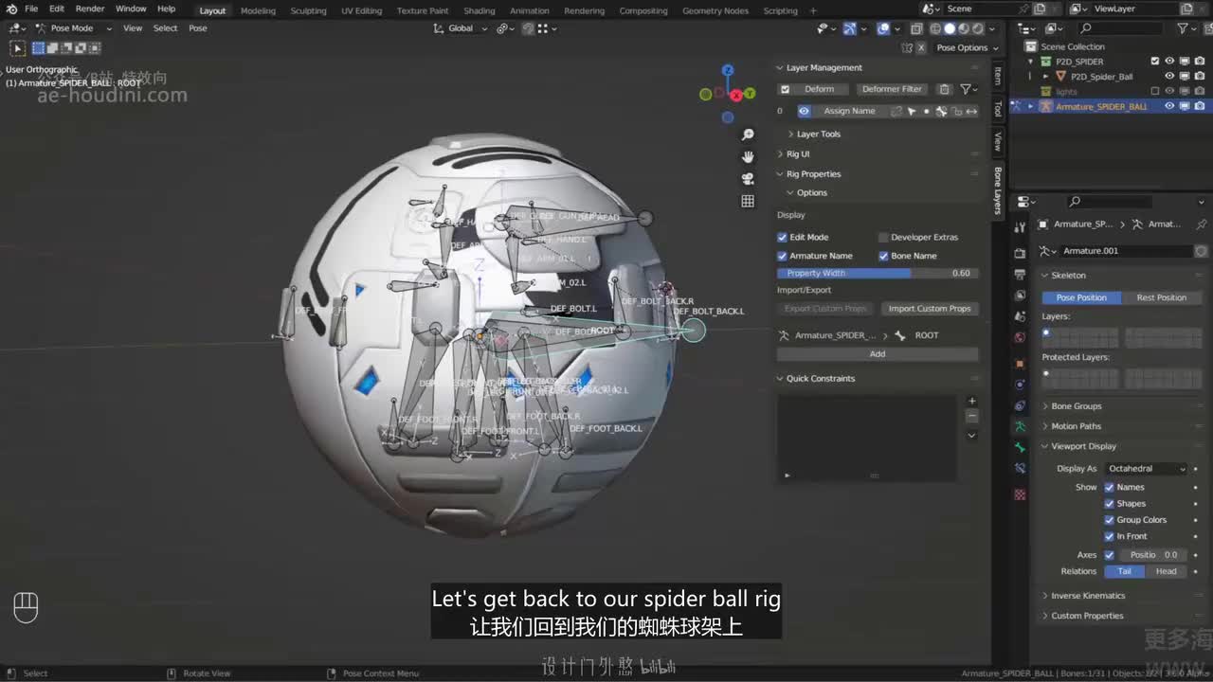Open the Pose Mode dropdown
Viewport: 1213px width, 682px height.
[74, 28]
